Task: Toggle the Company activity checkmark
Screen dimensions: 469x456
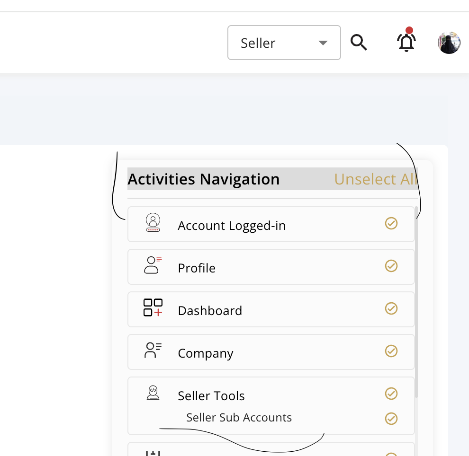Action: click(x=391, y=351)
